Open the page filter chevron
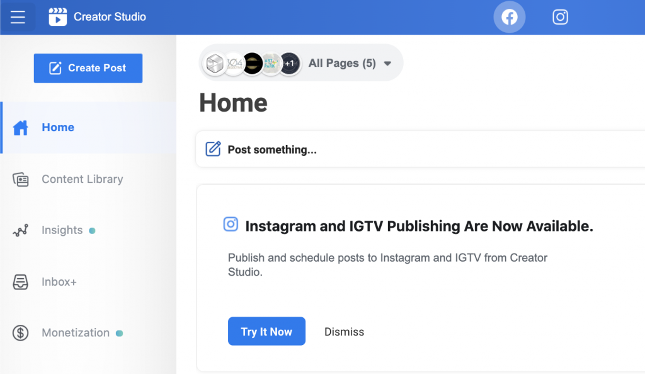This screenshot has width=645, height=374. [x=388, y=63]
